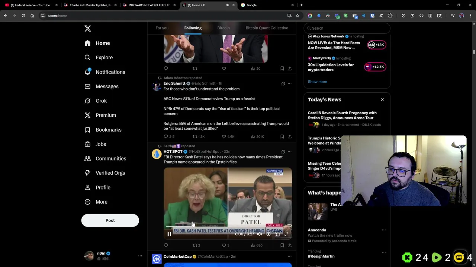Click the X logo in sidebar
This screenshot has height=267, width=476.
88,29
